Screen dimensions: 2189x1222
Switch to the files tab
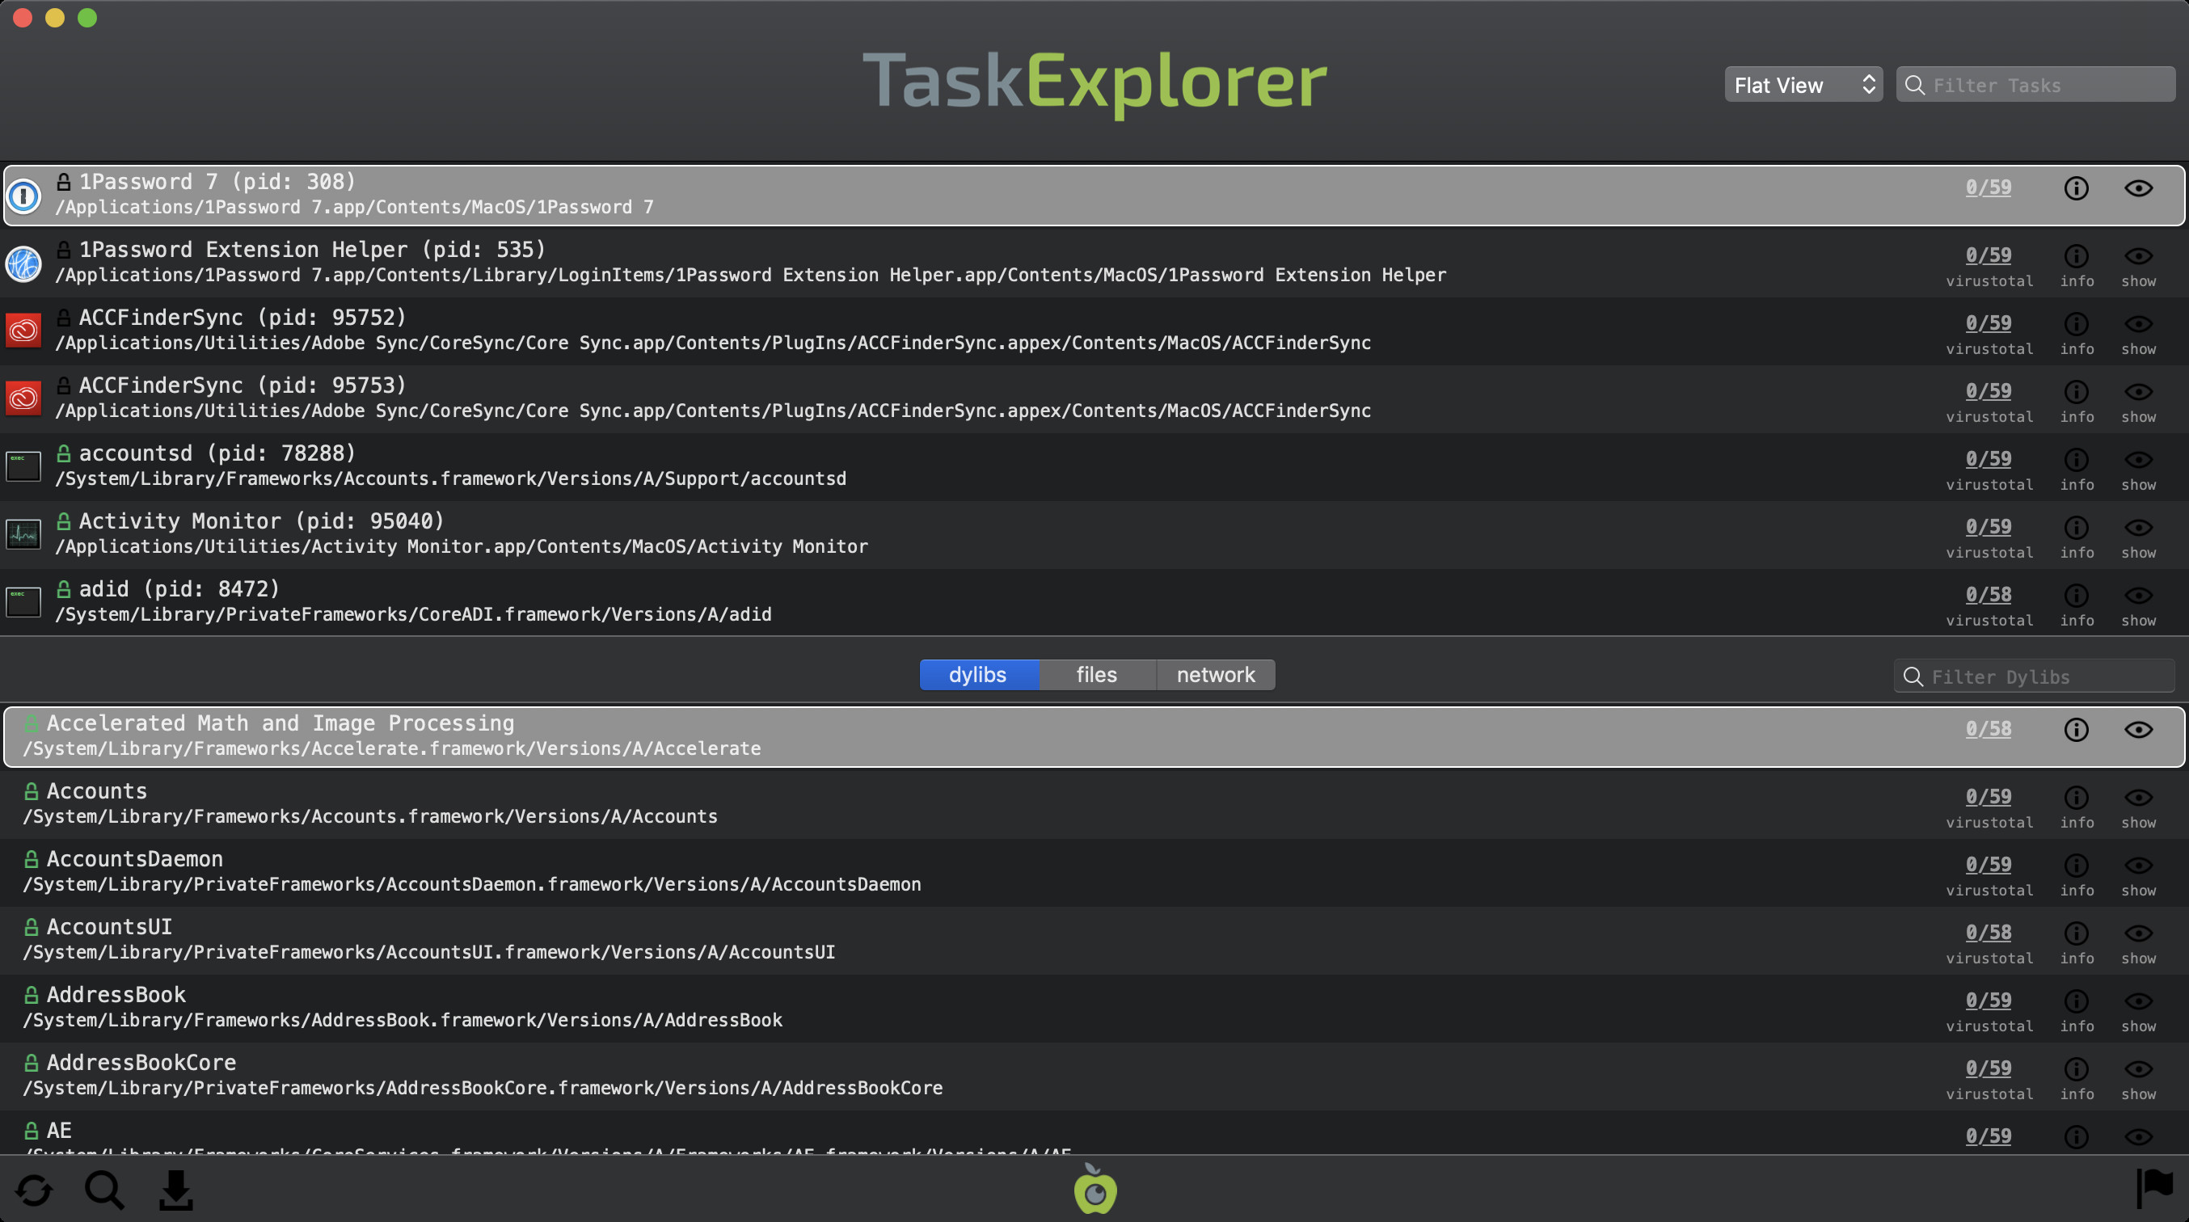pyautogui.click(x=1096, y=675)
